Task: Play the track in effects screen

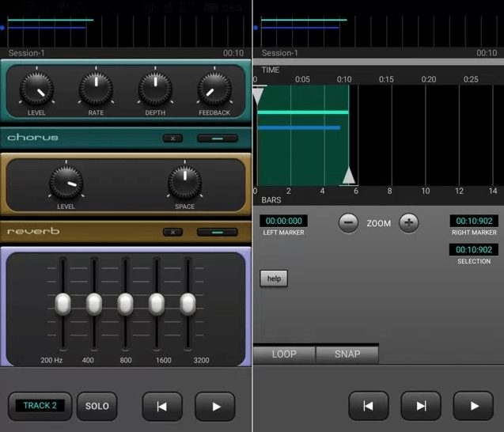Action: coord(215,407)
